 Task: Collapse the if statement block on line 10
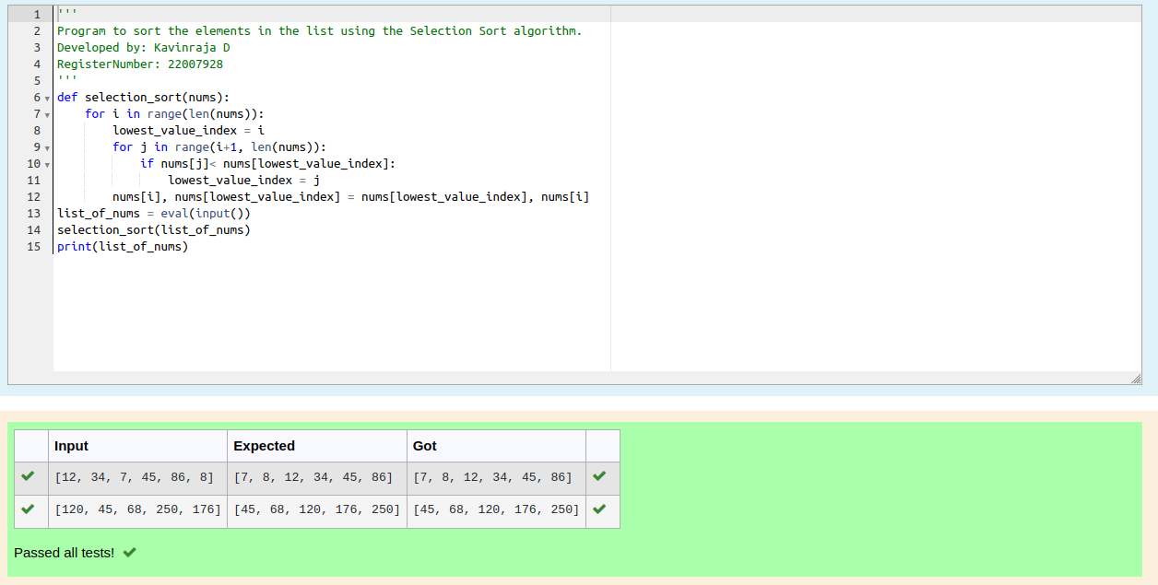pyautogui.click(x=46, y=163)
